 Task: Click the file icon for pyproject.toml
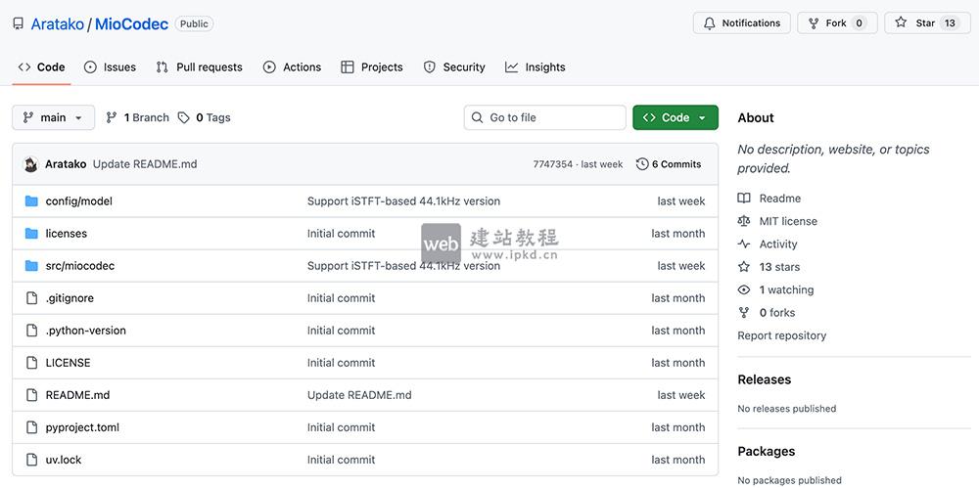32,427
